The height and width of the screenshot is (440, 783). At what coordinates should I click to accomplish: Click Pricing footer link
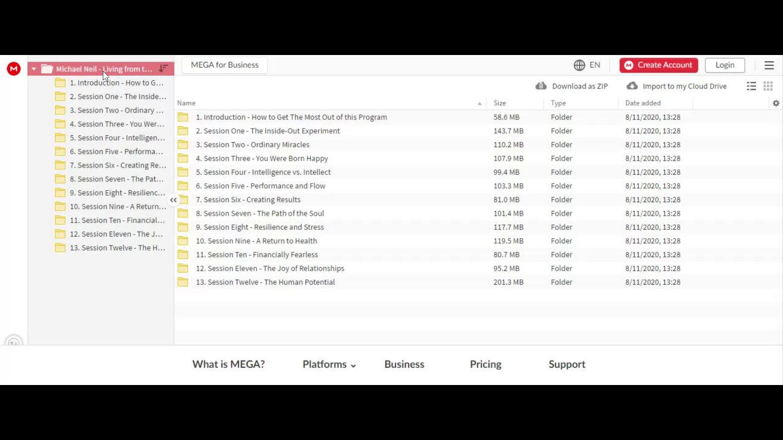485,364
